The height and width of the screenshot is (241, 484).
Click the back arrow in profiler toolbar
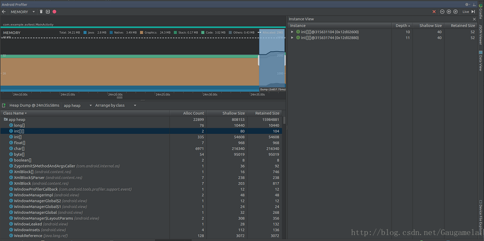(4, 12)
